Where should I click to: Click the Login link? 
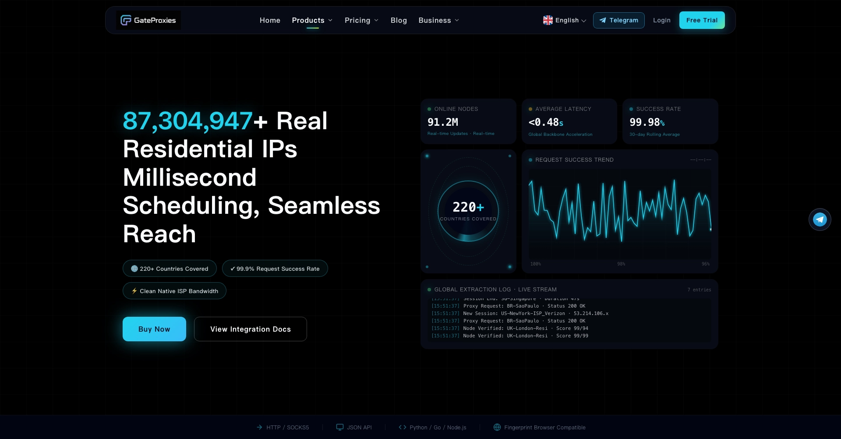661,20
